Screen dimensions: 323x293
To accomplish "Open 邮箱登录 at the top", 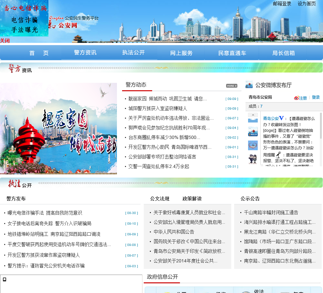I will [x=282, y=4].
